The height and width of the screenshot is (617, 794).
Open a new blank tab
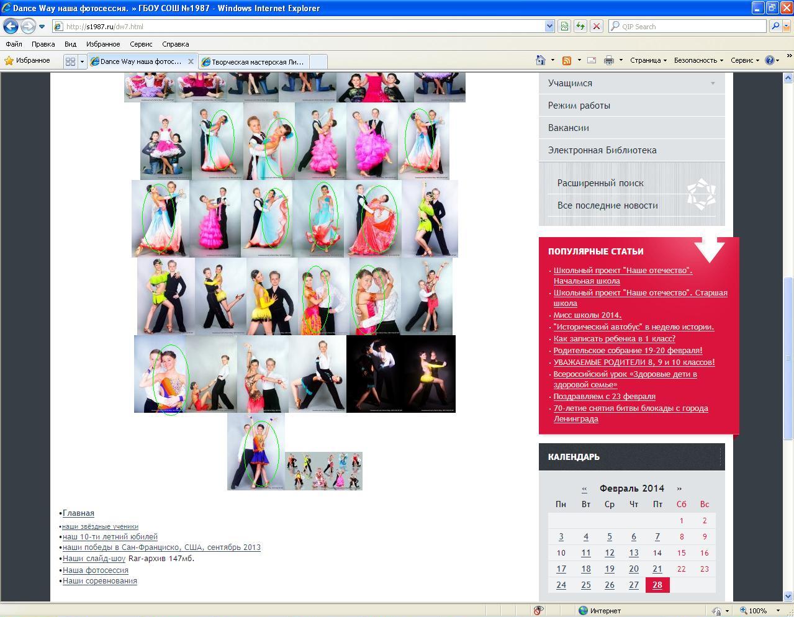318,61
